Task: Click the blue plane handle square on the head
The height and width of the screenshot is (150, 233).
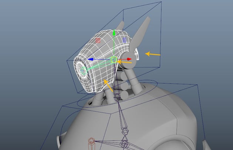Action: [x=125, y=40]
